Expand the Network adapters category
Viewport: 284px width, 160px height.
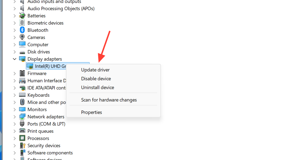15,117
